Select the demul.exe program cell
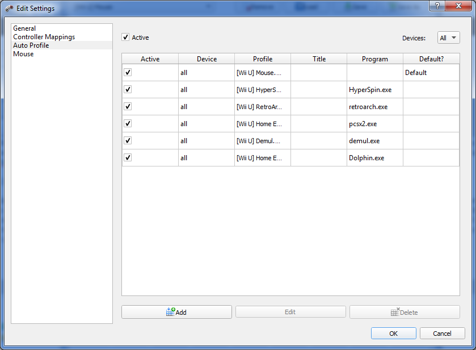 click(374, 141)
